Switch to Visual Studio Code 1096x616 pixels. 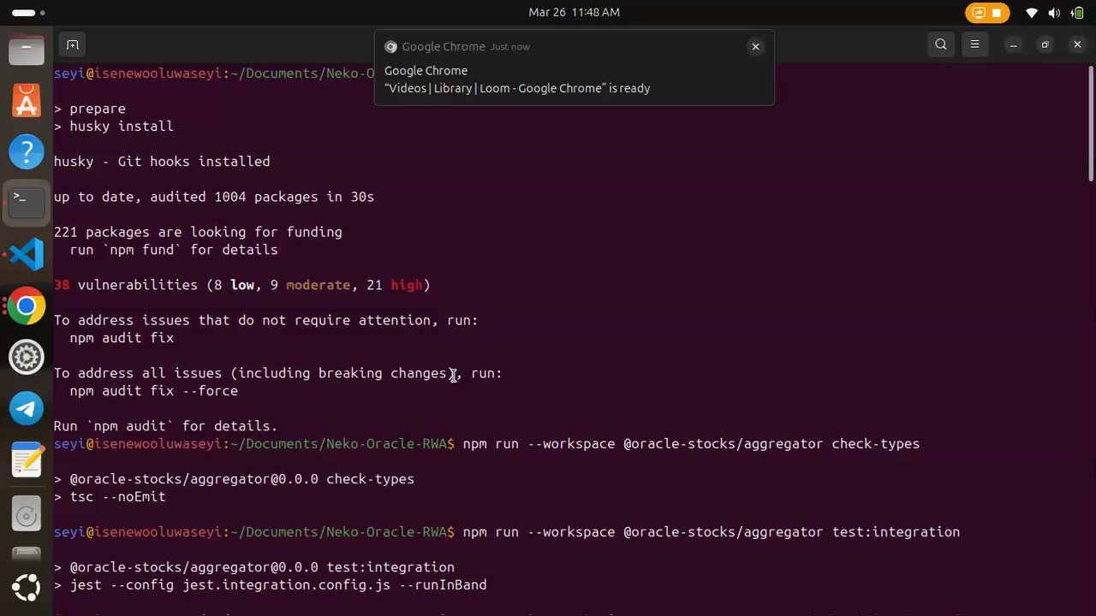click(27, 254)
